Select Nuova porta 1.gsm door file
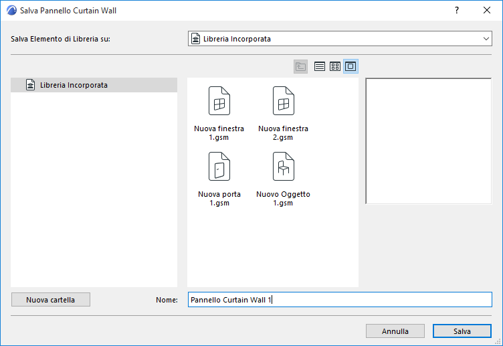This screenshot has width=503, height=346. pyautogui.click(x=219, y=179)
